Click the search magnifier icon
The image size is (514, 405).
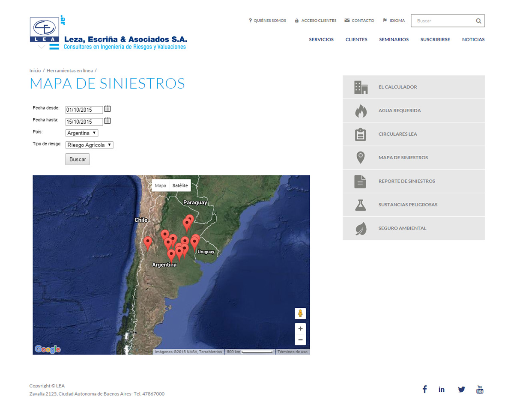point(478,21)
